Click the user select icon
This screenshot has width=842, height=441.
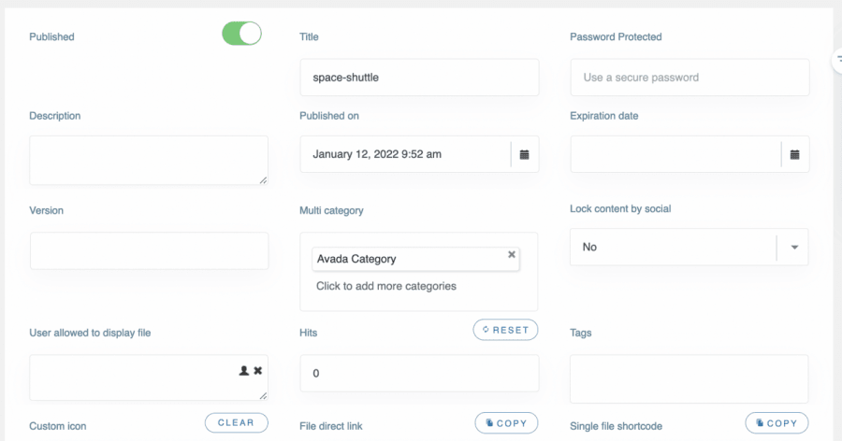244,371
